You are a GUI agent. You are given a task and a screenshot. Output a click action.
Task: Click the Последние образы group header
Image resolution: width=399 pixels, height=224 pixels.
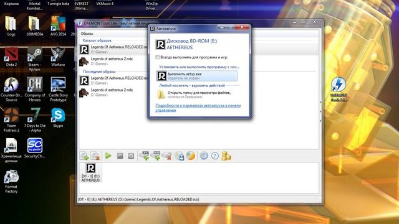pyautogui.click(x=99, y=72)
